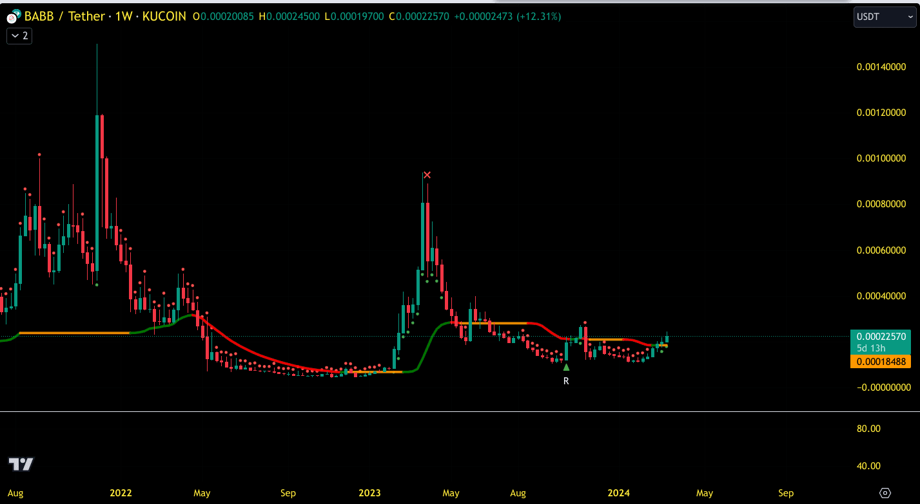Click the 0.00080000 price scale label

click(x=881, y=204)
